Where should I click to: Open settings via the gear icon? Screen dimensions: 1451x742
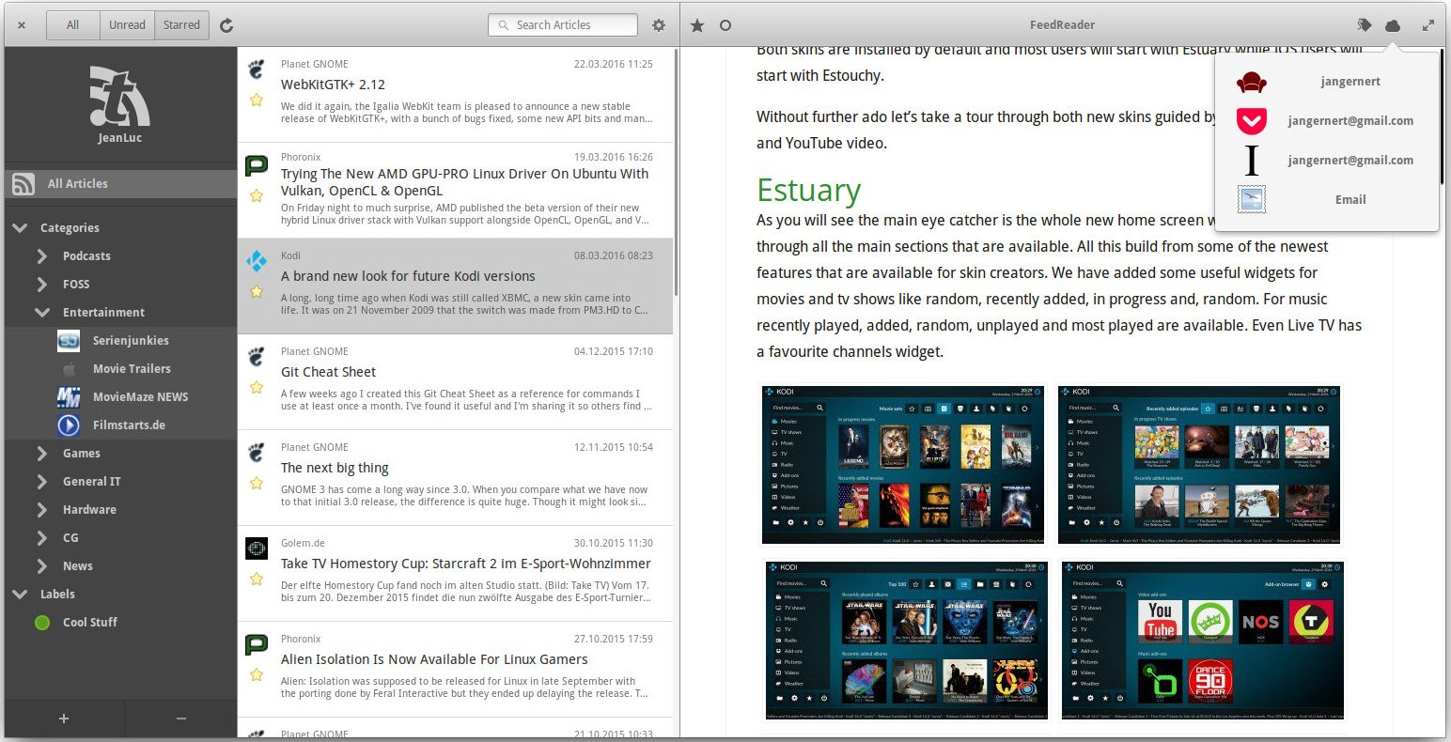click(659, 25)
